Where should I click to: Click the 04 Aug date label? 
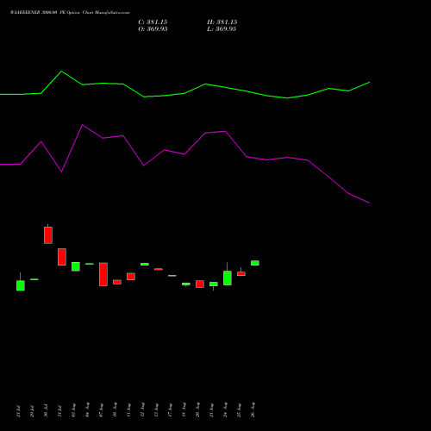coord(87,410)
